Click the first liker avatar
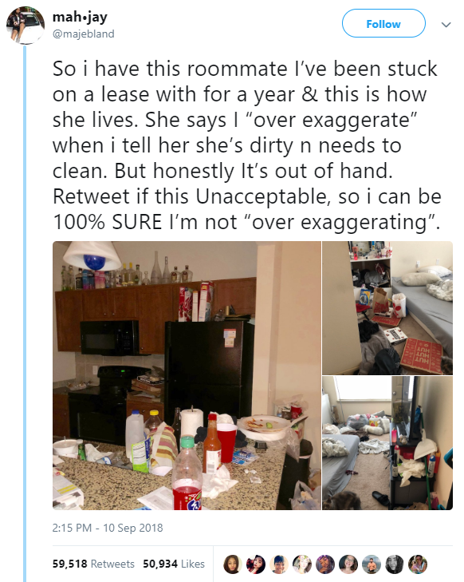Image resolution: width=464 pixels, height=582 pixels. tap(232, 564)
